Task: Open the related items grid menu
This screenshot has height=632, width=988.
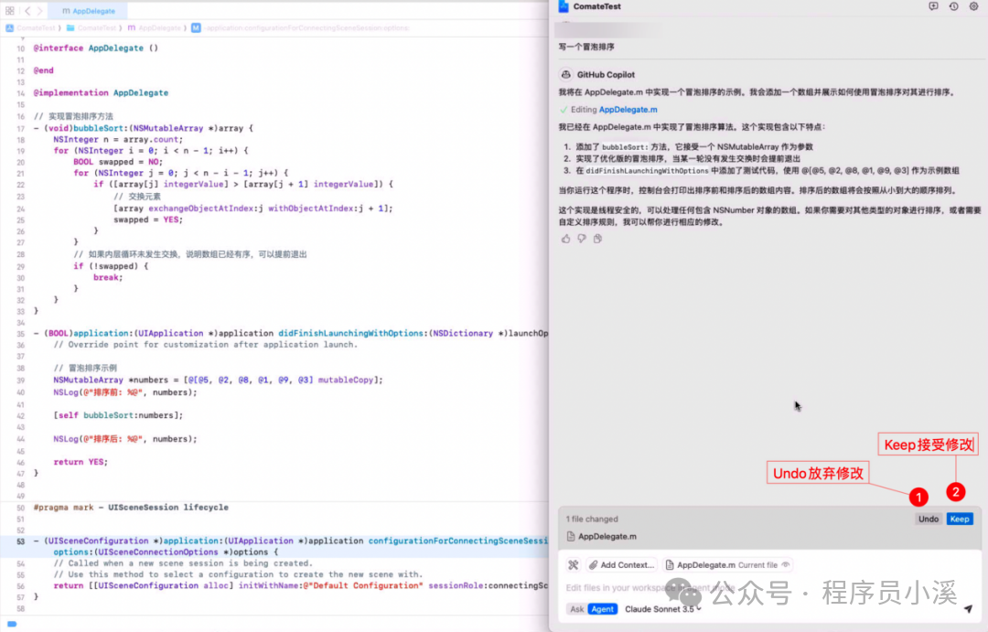Action: [9, 11]
